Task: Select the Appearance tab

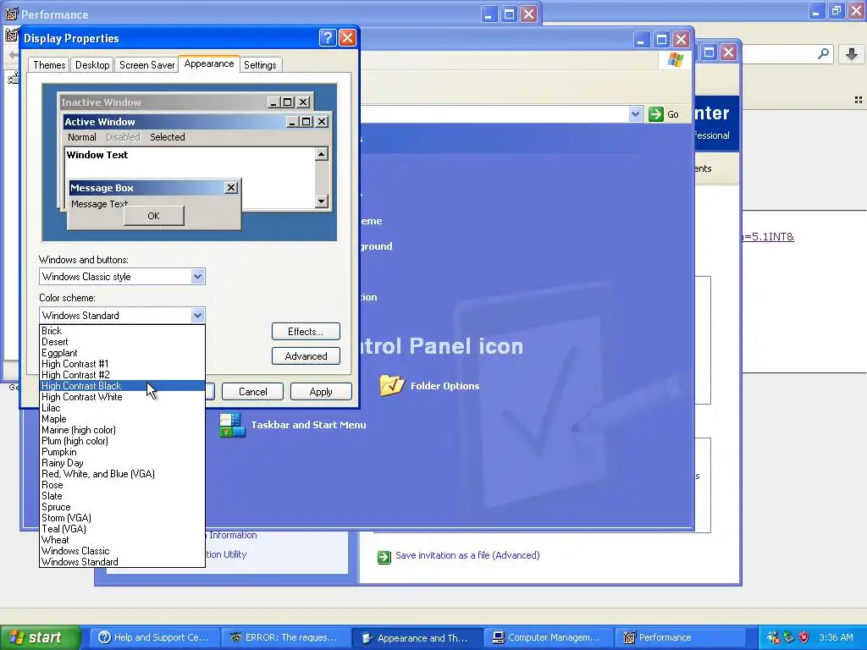Action: [209, 63]
